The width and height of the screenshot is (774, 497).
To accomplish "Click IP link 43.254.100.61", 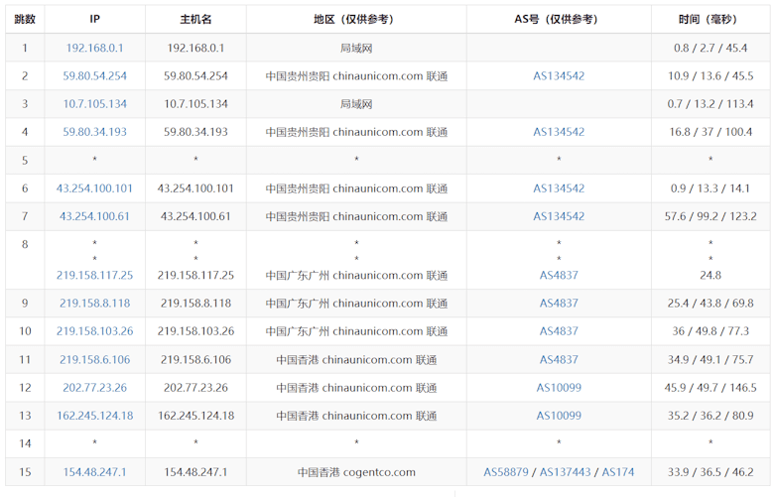I will [95, 216].
